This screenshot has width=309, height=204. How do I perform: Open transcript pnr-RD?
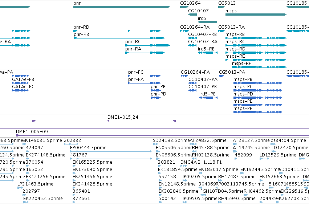117,31
